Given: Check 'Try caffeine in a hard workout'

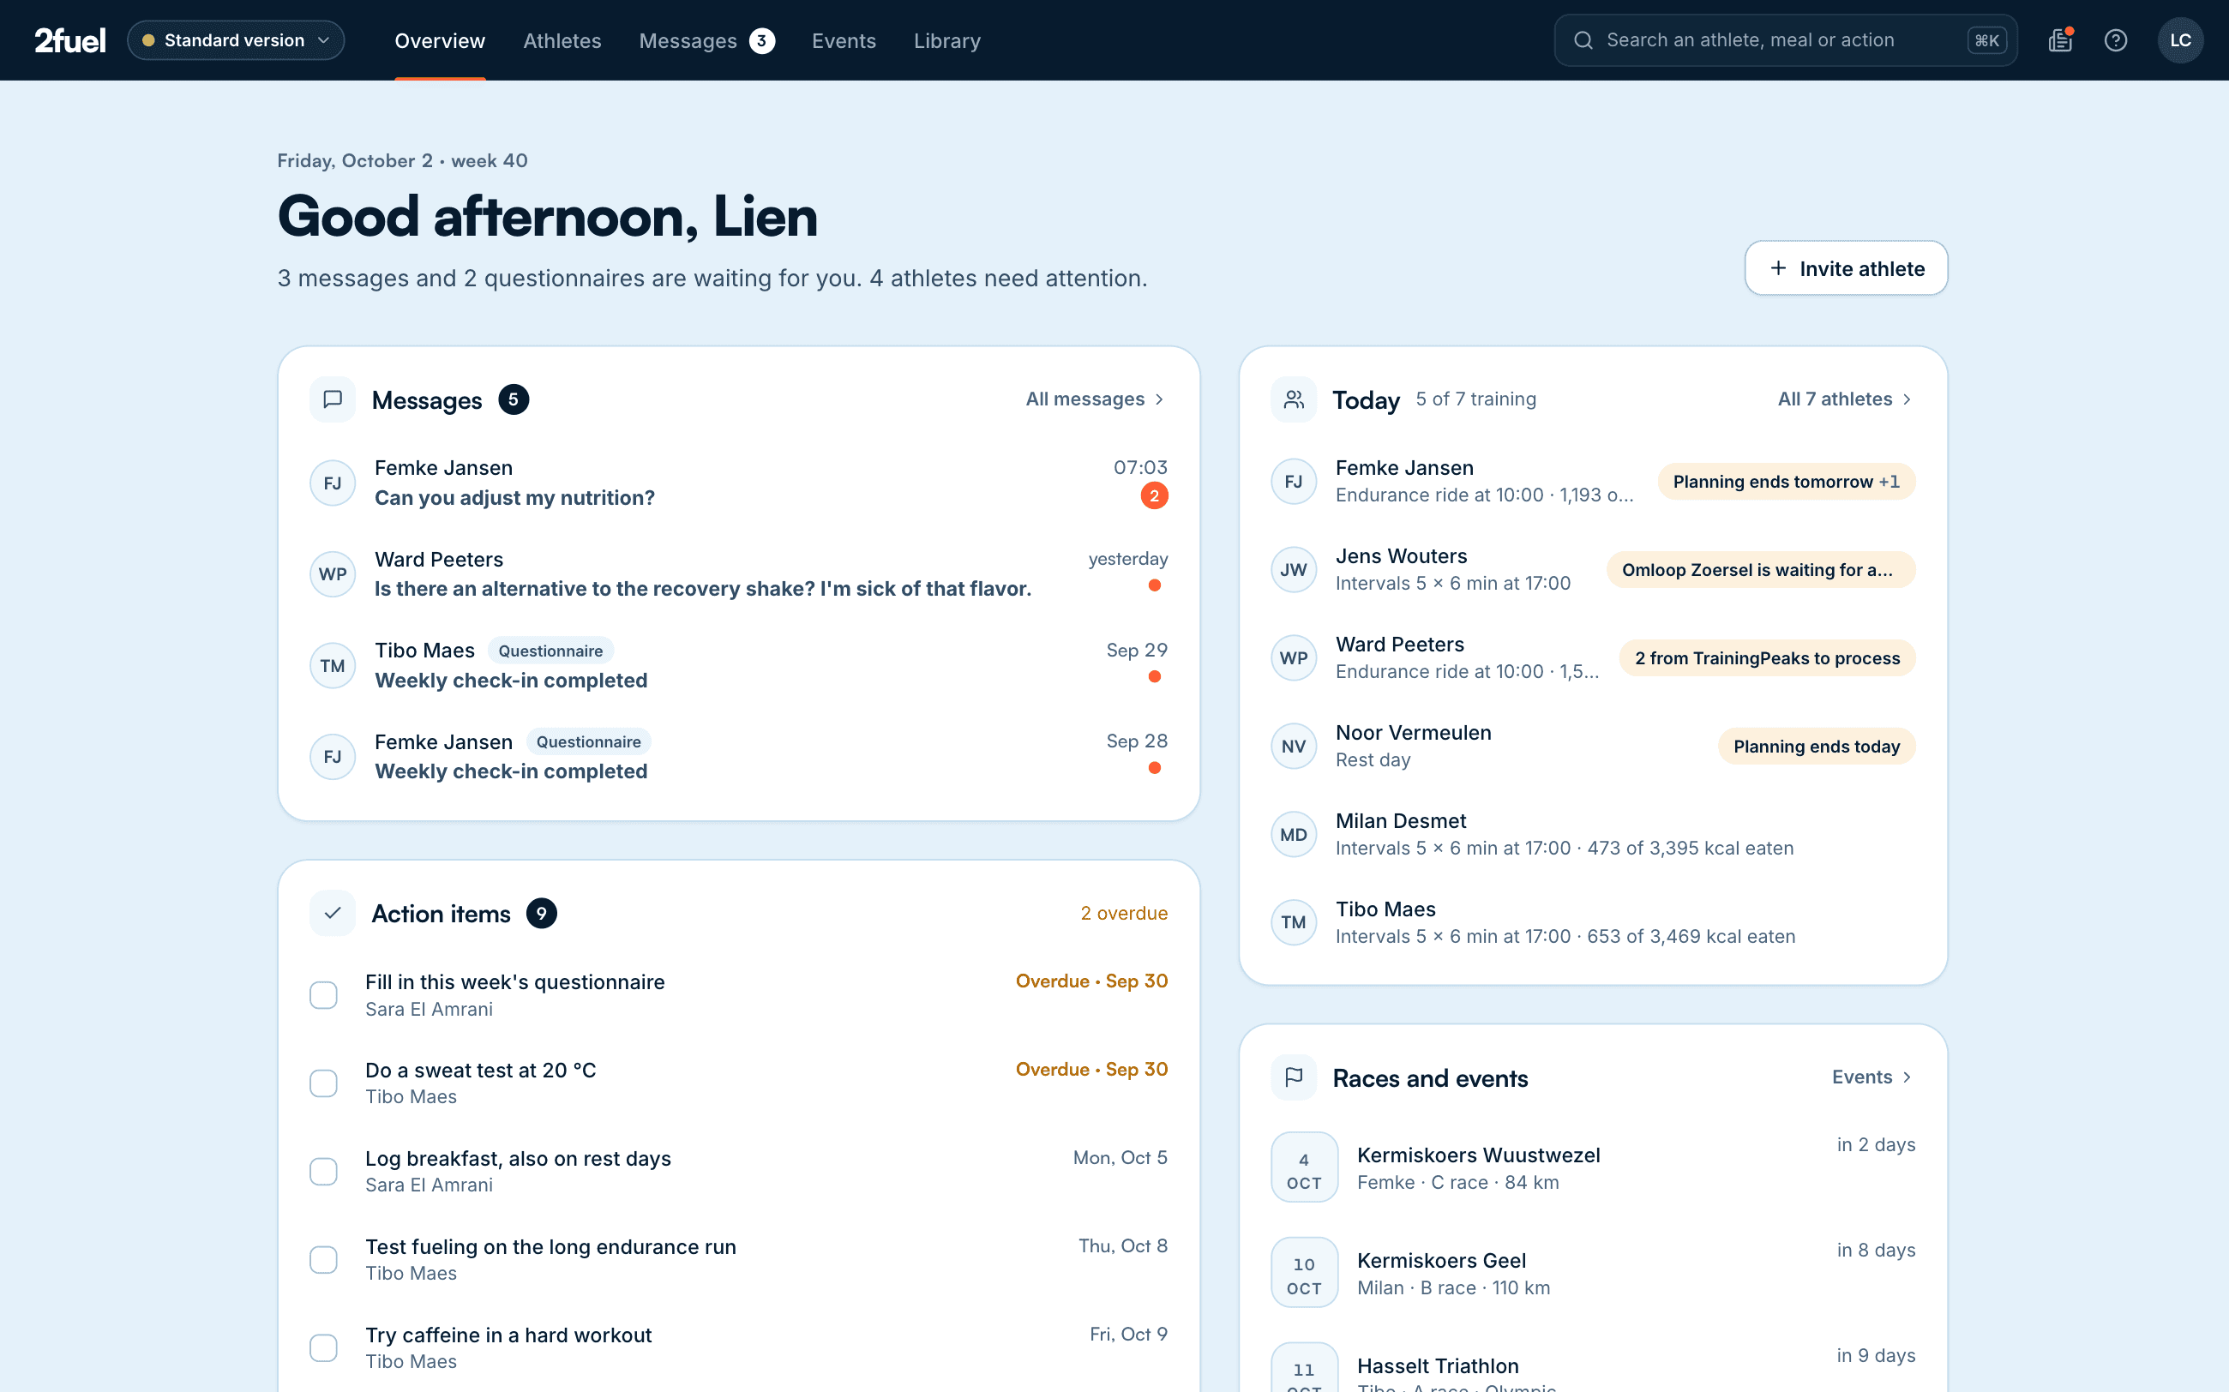Looking at the screenshot, I should coord(323,1349).
